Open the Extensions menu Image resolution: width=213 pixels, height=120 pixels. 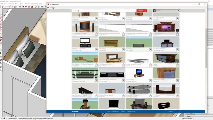coord(35,4)
